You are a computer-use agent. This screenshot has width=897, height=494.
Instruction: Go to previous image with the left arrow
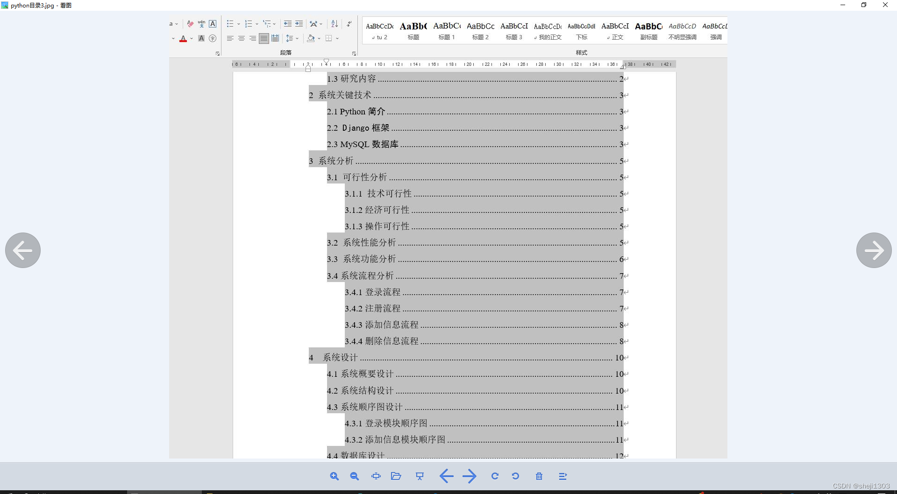[22, 250]
